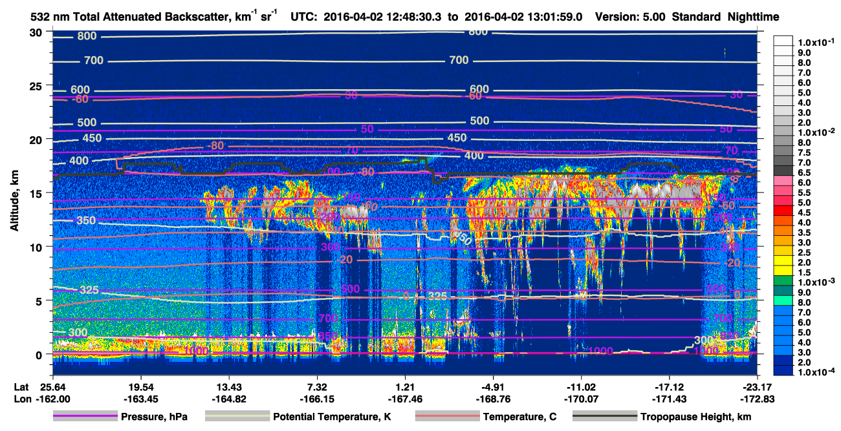The height and width of the screenshot is (431, 841).
Task: Click the altitude tick label '30'
Action: coord(38,32)
